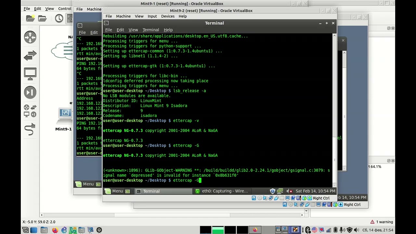Click show desktop icon in Mint9-2 panel

pos(128,191)
